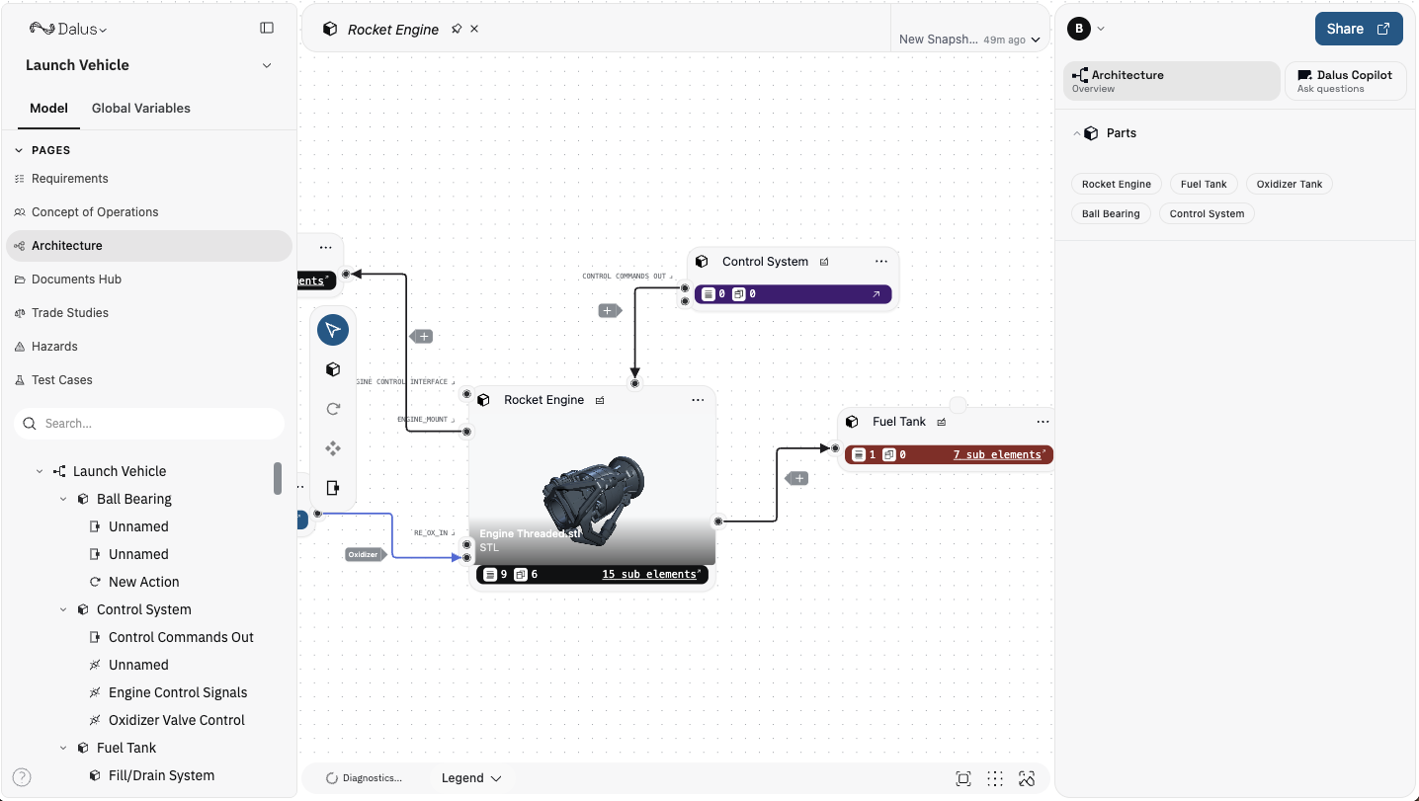Open Control System via purple bar arrow
Screen dimensions: 1419x801
pyautogui.click(x=876, y=294)
